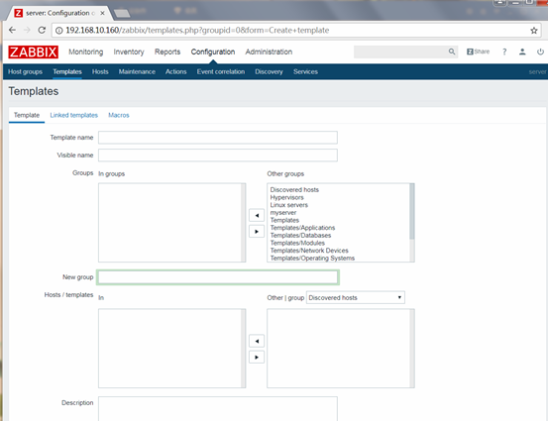The width and height of the screenshot is (548, 421).
Task: Go to Templates submenu item
Action: click(x=67, y=71)
